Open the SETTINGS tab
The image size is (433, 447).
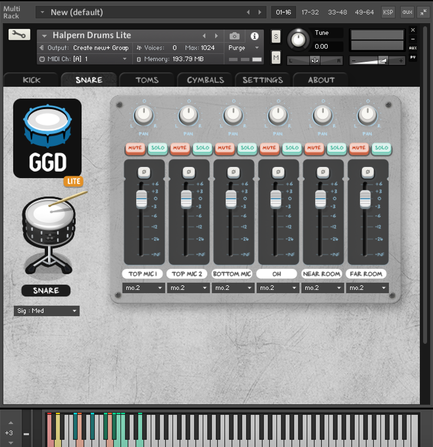(263, 80)
